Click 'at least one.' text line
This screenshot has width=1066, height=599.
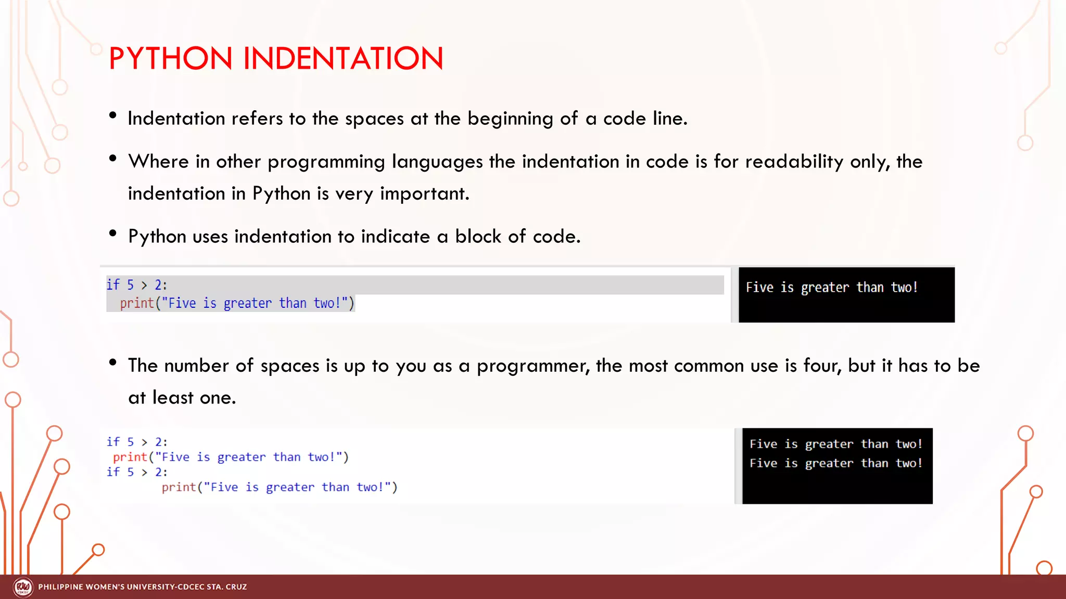click(x=182, y=398)
